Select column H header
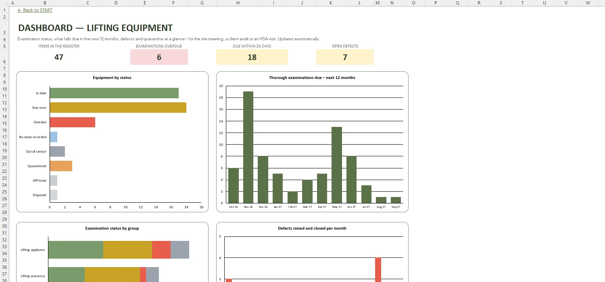605x282 pixels. tap(238, 3)
